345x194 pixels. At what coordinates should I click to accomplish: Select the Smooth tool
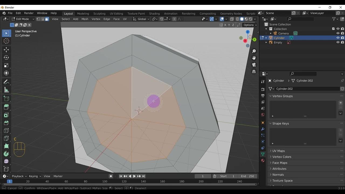(6, 161)
